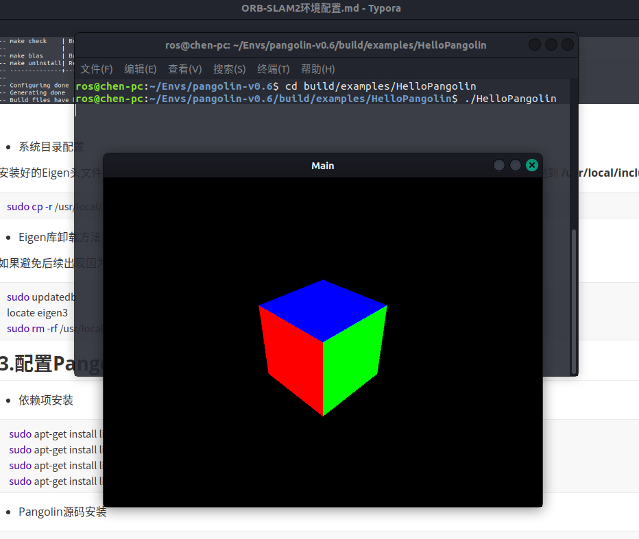Click the terminal title bar path text

[326, 45]
